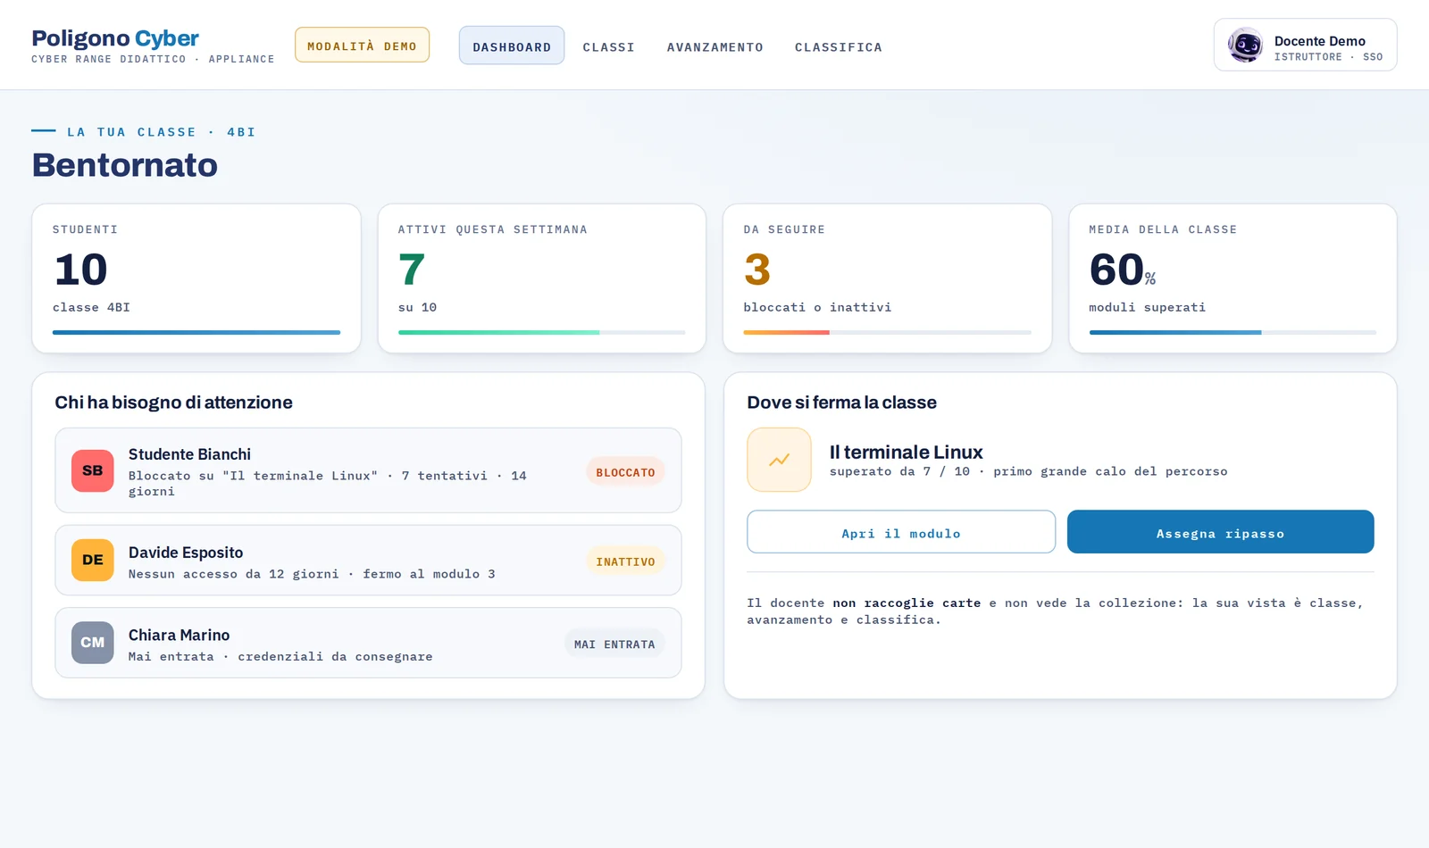Screen dimensions: 1429x848
Task: Open the Dashboard tab
Action: point(512,46)
